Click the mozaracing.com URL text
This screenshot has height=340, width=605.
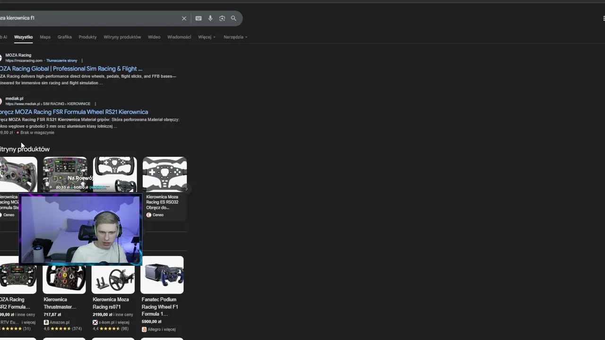click(24, 60)
